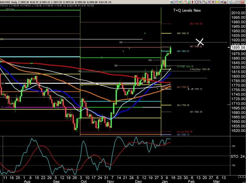Click the Nov month label on time axis

pyautogui.click(x=111, y=181)
